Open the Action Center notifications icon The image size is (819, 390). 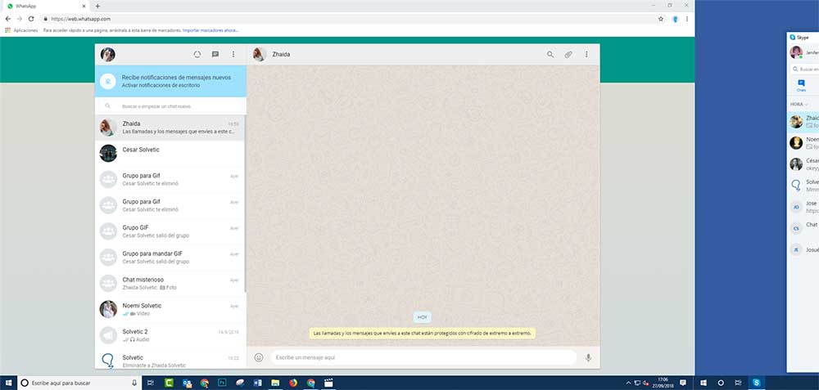coord(683,383)
